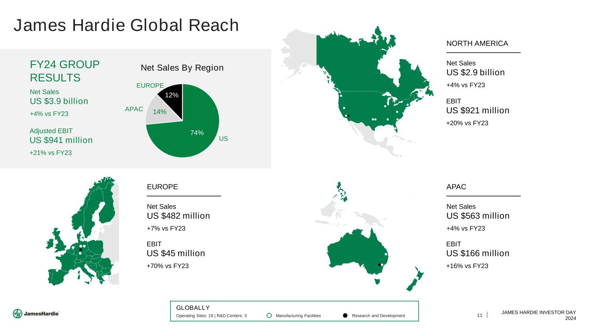This screenshot has width=589, height=331.
Task: Click the James Hardie logo
Action: pyautogui.click(x=36, y=314)
